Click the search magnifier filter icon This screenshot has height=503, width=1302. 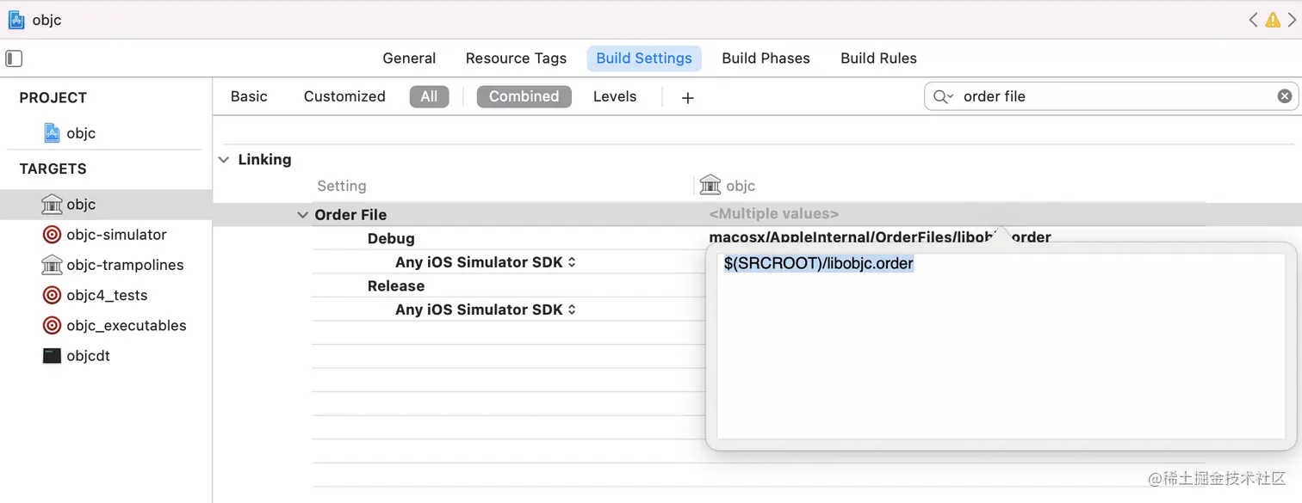pos(943,96)
